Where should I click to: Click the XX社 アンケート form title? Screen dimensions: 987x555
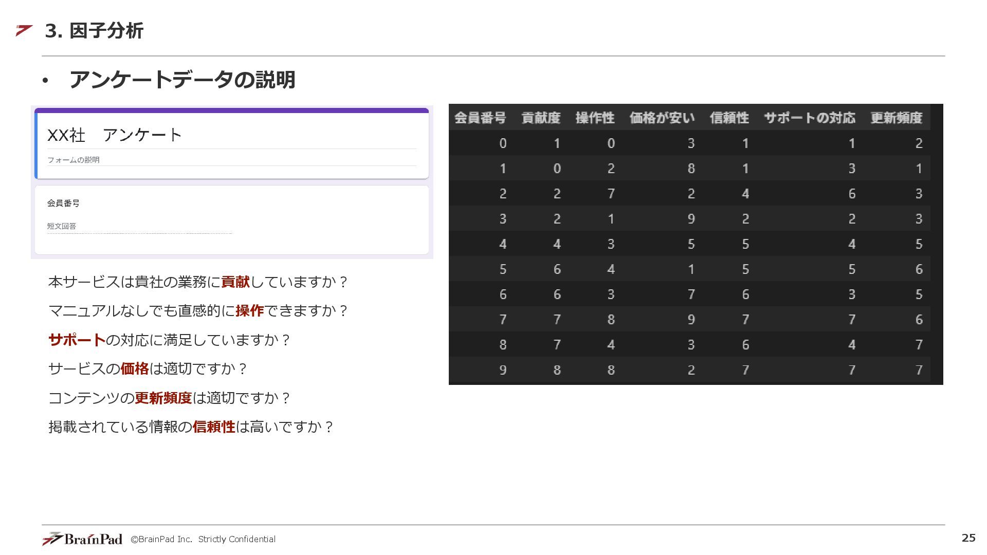tap(115, 135)
